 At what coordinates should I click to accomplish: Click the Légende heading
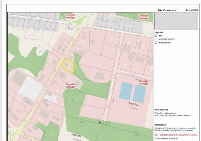(159, 32)
